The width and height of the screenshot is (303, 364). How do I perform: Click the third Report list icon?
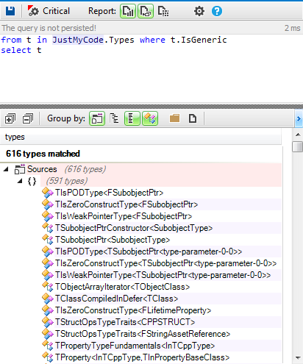[163, 11]
